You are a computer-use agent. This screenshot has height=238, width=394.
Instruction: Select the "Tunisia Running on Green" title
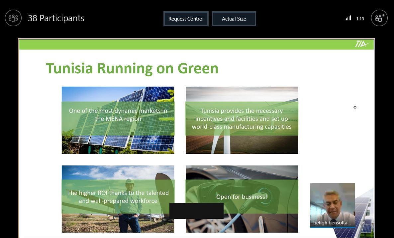pyautogui.click(x=132, y=68)
